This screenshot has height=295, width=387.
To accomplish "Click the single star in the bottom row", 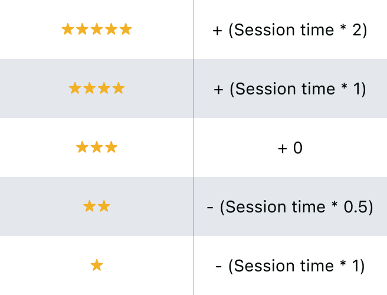I will tap(97, 265).
